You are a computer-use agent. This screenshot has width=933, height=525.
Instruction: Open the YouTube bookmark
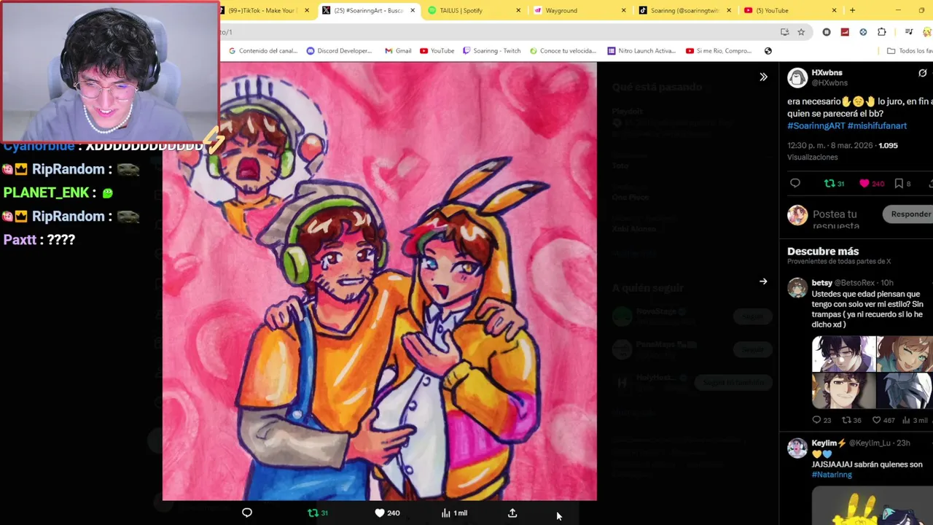437,51
